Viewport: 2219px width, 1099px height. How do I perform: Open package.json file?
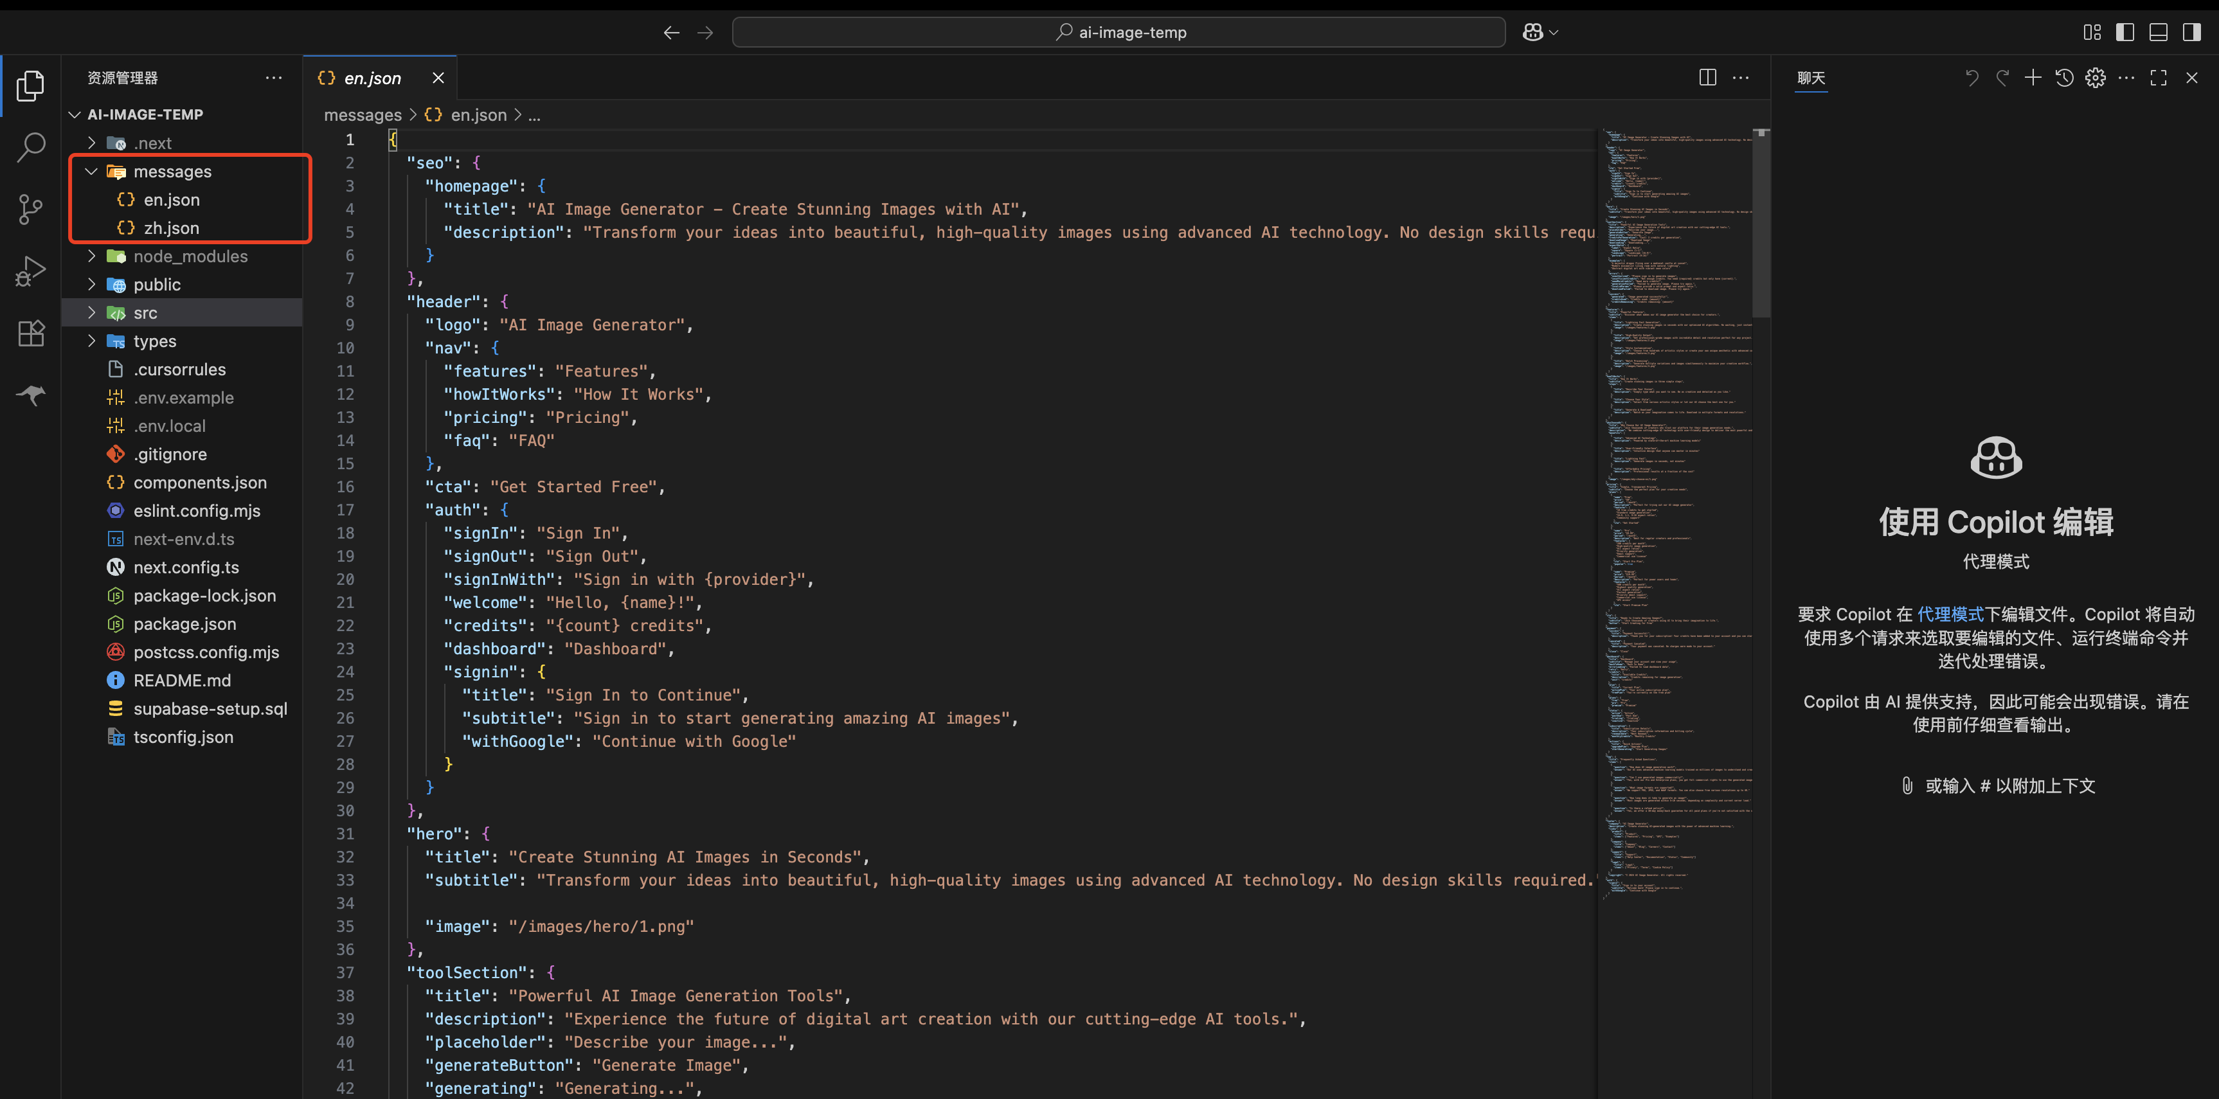pyautogui.click(x=183, y=623)
